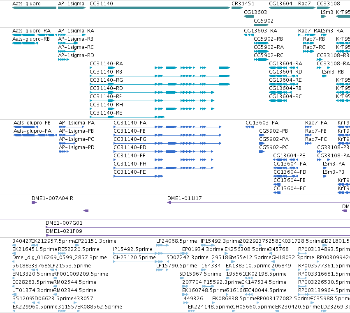Click the CR31451 gene label

tap(243, 4)
